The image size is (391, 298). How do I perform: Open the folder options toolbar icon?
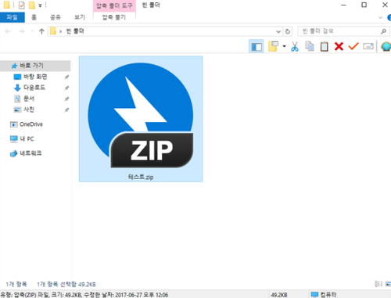click(x=273, y=46)
